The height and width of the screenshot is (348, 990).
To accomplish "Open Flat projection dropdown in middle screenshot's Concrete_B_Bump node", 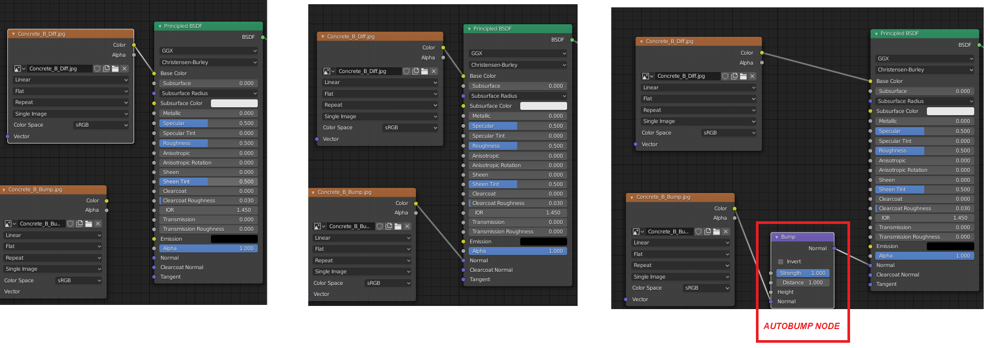I will pos(362,249).
